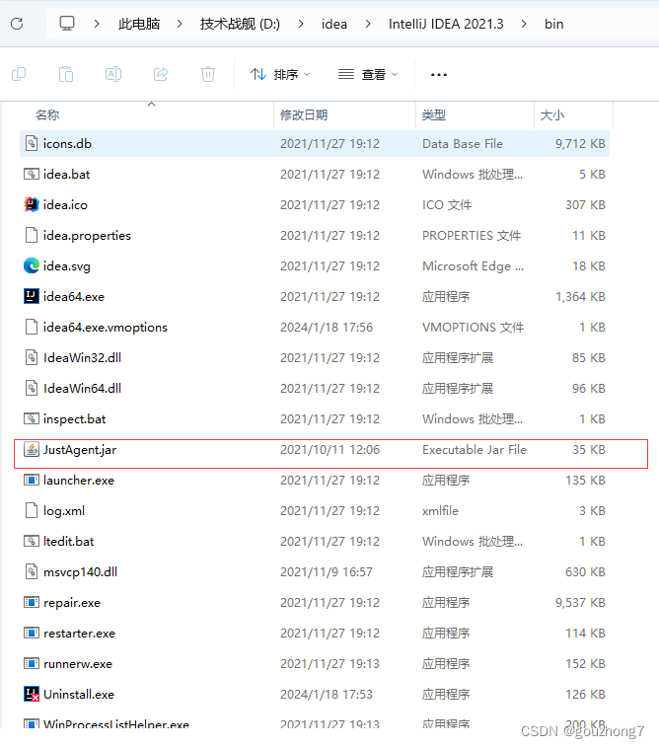Image resolution: width=659 pixels, height=748 pixels.
Task: Select file name idea64.exe.vmoptions
Action: (x=106, y=328)
